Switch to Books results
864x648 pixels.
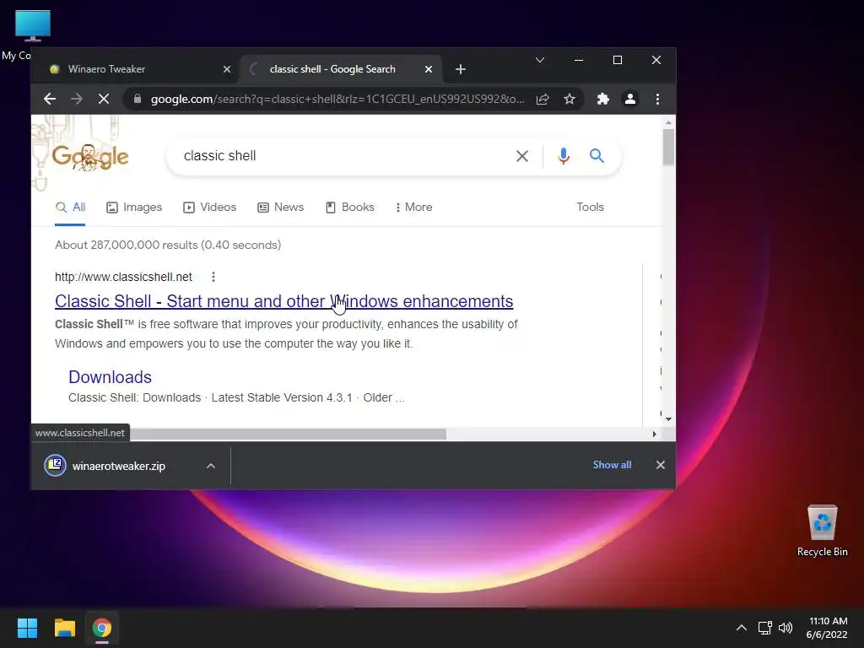pyautogui.click(x=349, y=208)
